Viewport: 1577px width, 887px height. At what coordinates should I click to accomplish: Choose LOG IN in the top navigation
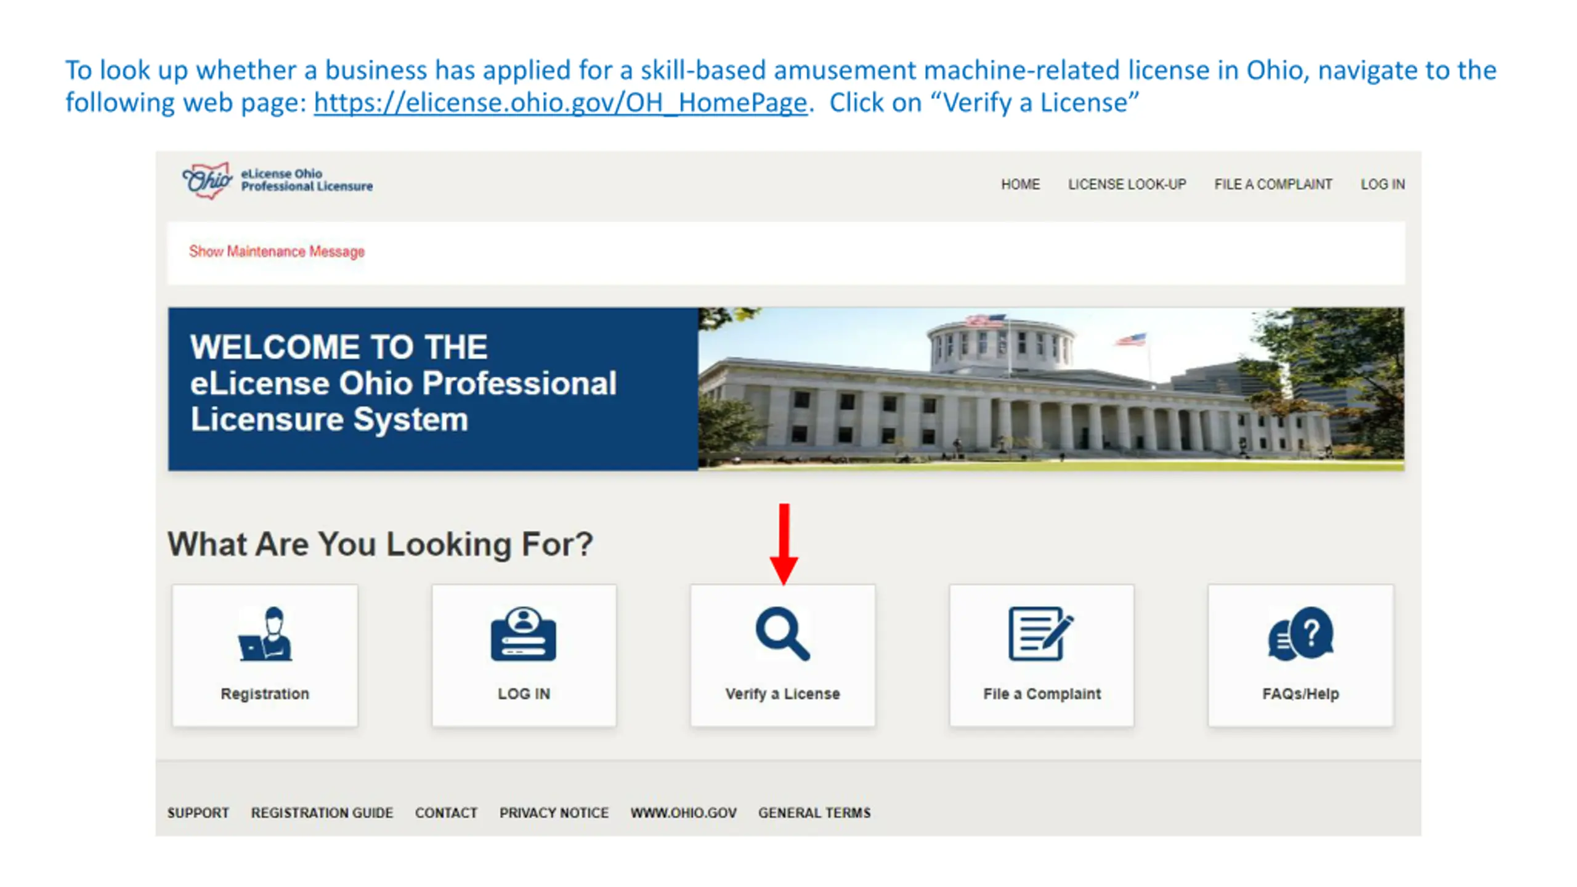(x=1382, y=184)
